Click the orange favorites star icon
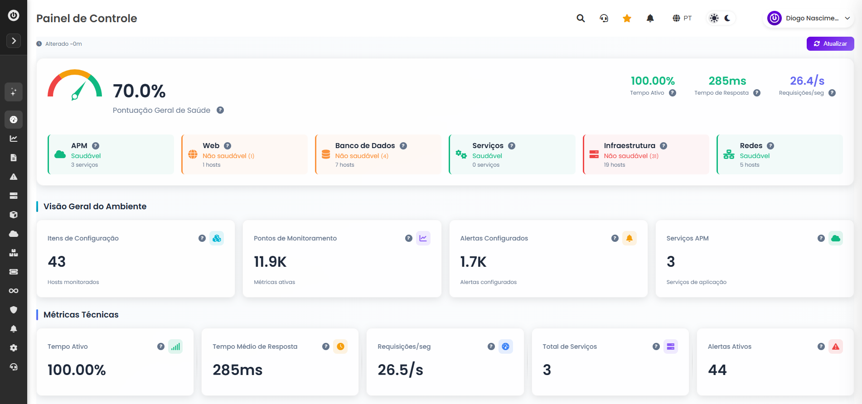This screenshot has width=862, height=404. [627, 18]
